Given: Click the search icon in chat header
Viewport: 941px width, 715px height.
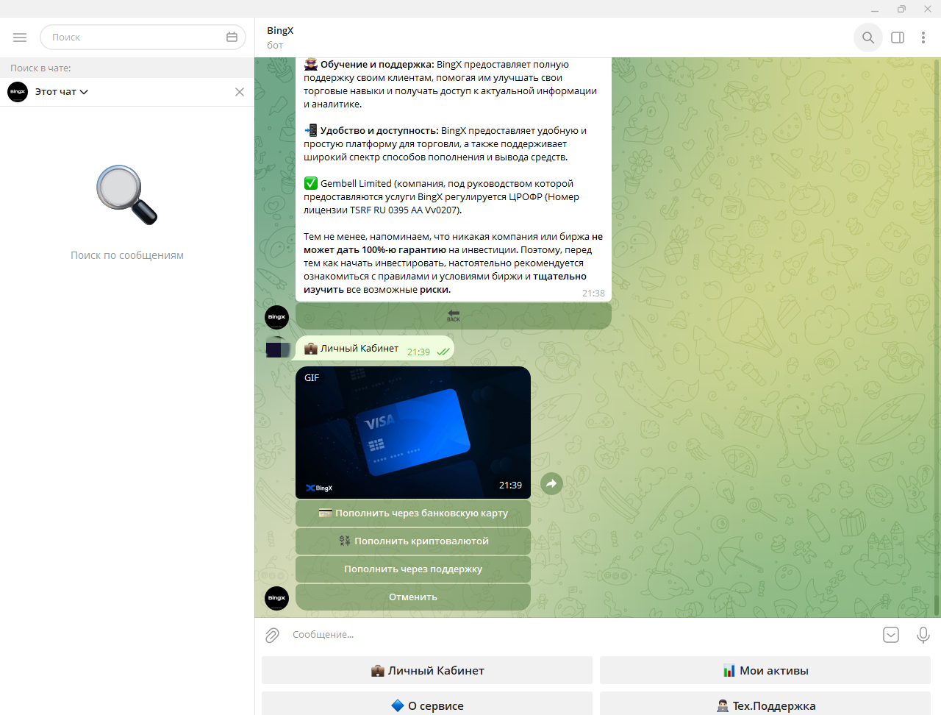Looking at the screenshot, I should tap(868, 38).
